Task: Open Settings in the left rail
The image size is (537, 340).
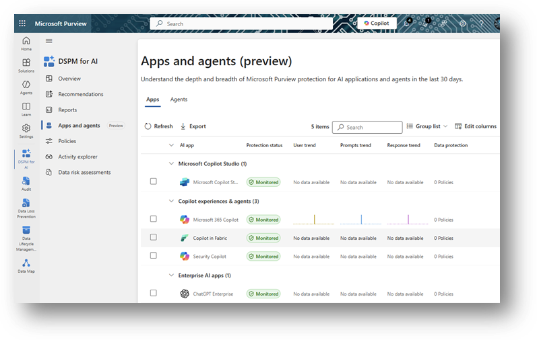Action: tap(26, 131)
